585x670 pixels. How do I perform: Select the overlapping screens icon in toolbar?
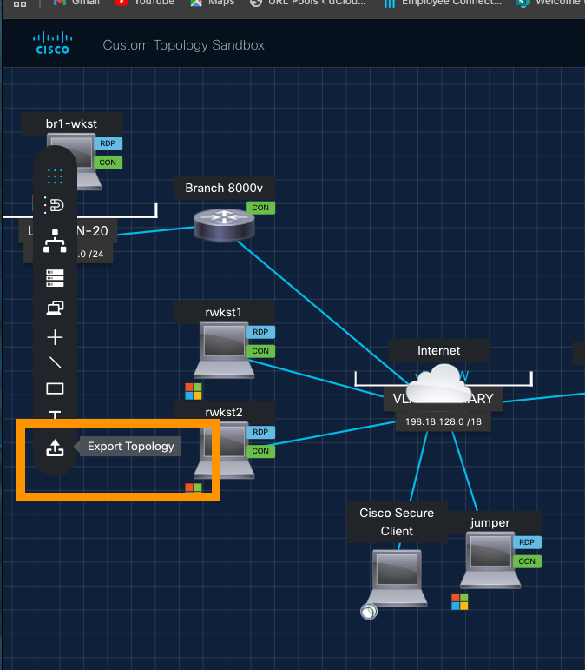(x=55, y=308)
